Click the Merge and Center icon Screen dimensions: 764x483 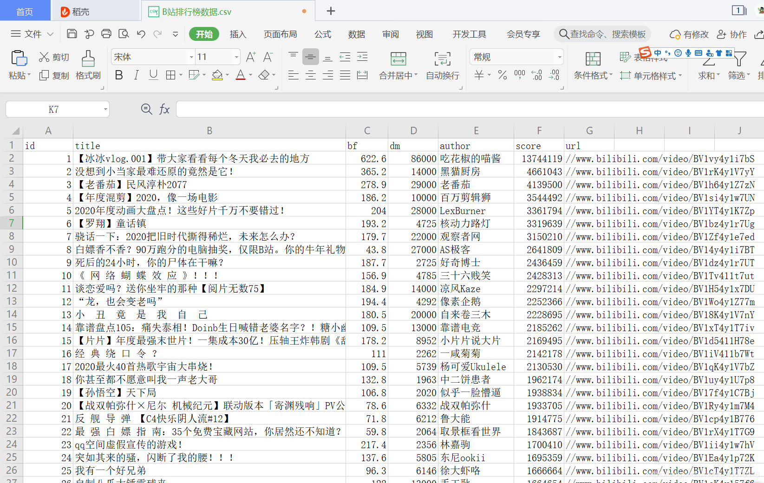click(x=398, y=59)
